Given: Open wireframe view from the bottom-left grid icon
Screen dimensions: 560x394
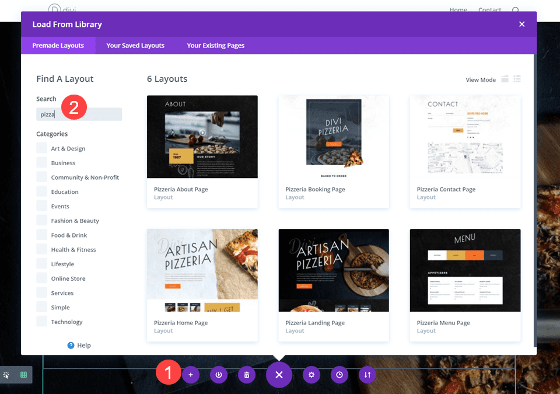Looking at the screenshot, I should coord(22,375).
